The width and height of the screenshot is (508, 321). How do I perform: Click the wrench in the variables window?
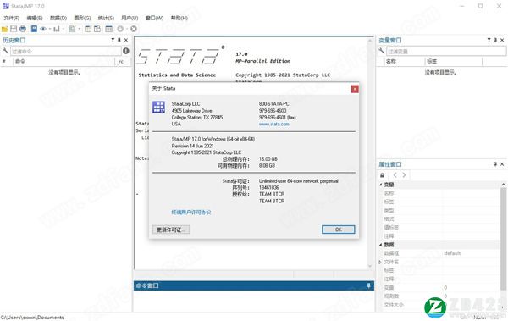click(382, 51)
